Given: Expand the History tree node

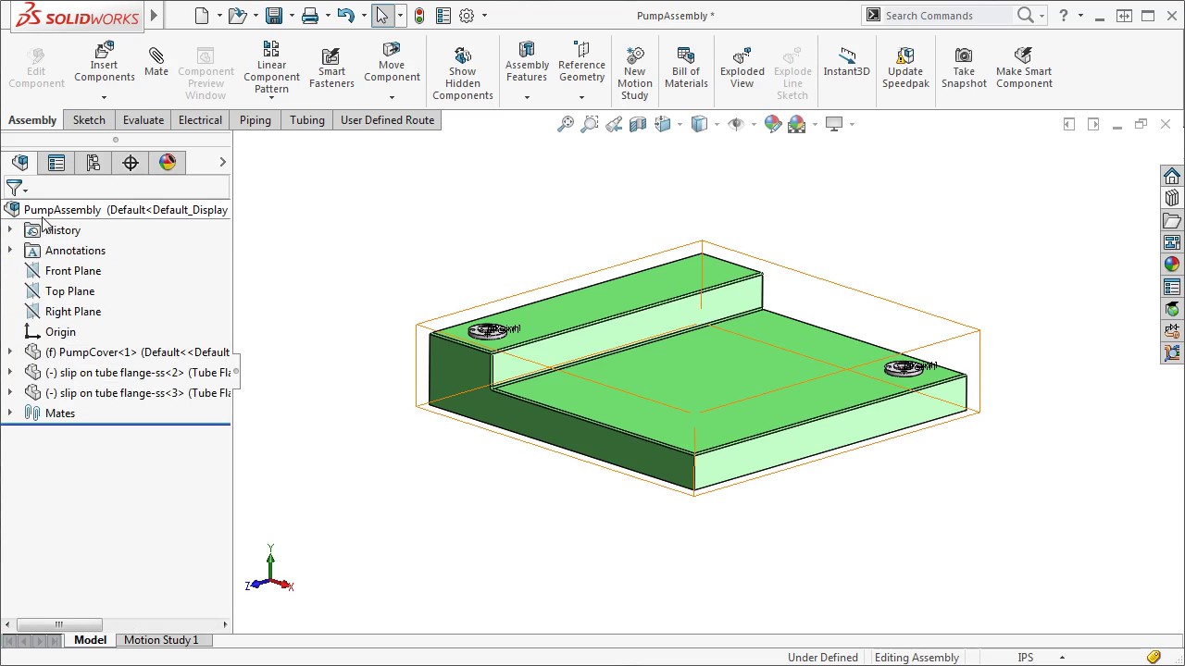Looking at the screenshot, I should click(10, 230).
